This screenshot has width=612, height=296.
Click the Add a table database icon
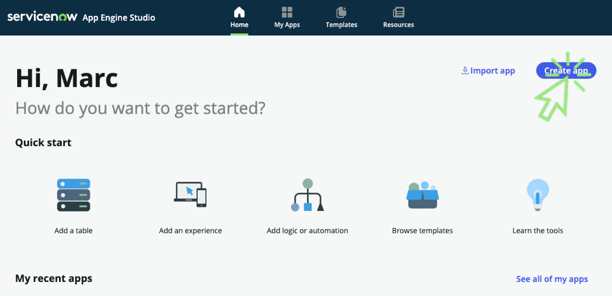tap(73, 195)
